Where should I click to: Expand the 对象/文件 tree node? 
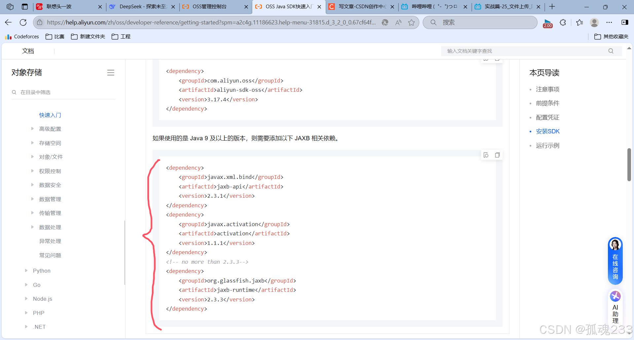point(32,157)
